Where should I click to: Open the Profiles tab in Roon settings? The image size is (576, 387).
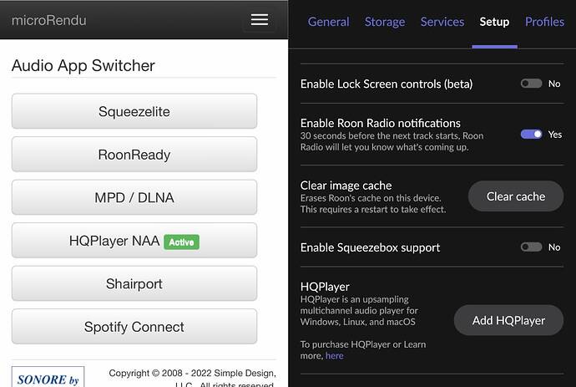(x=544, y=22)
